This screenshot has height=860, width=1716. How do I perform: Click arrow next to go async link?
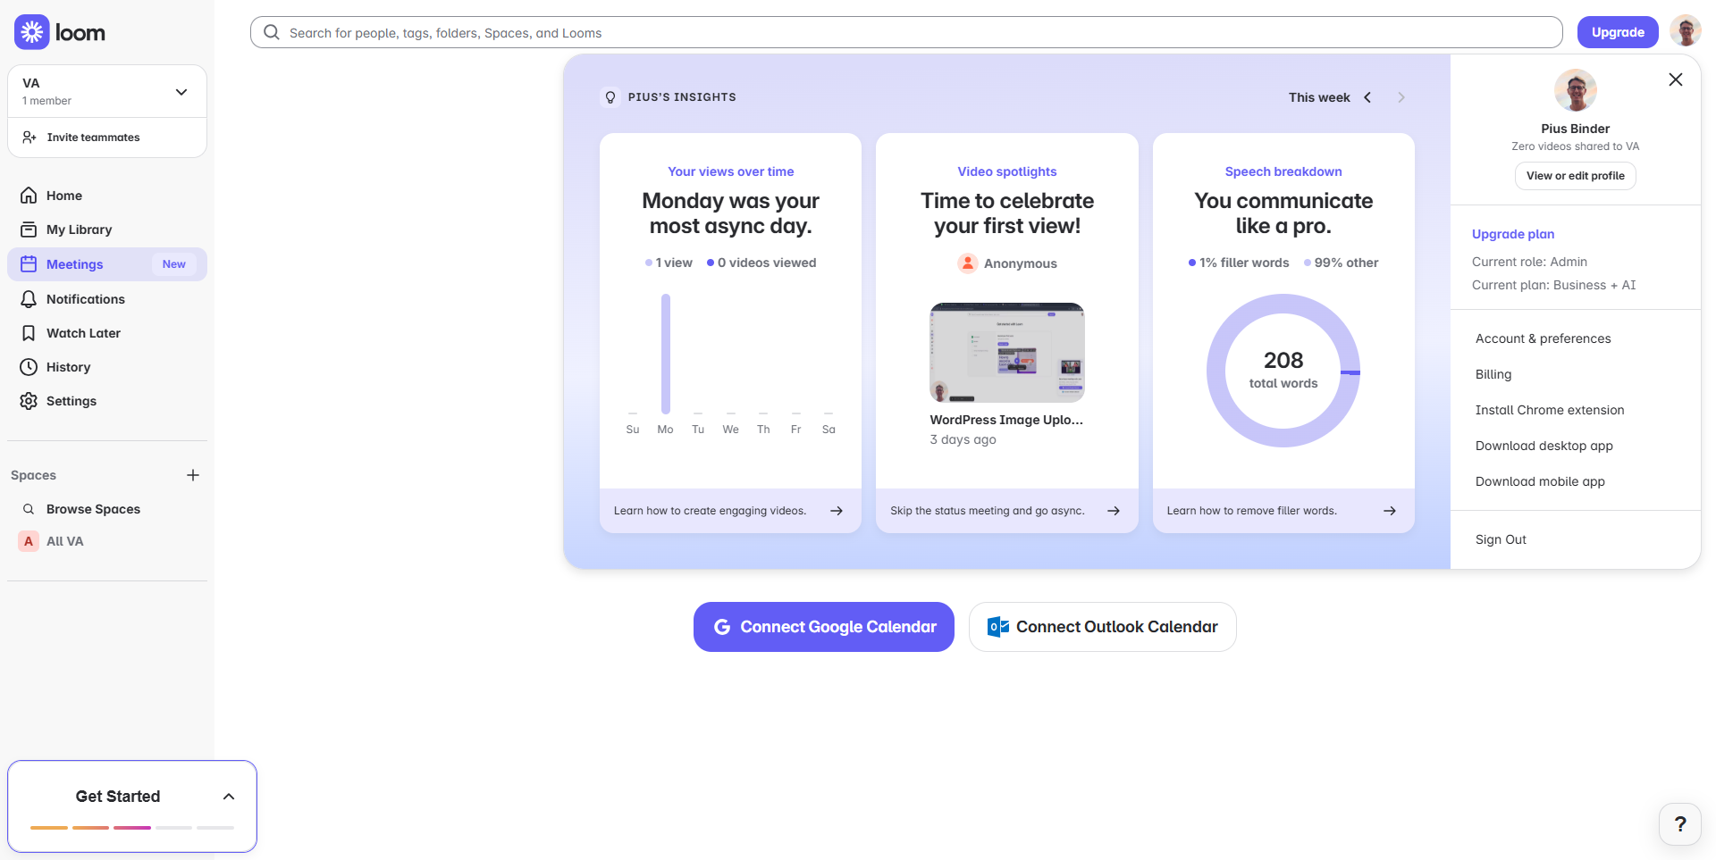pos(1114,511)
